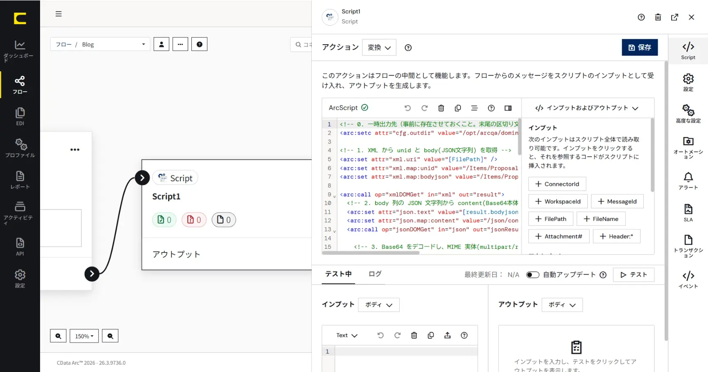Collapse code fold at line 9

point(335,196)
